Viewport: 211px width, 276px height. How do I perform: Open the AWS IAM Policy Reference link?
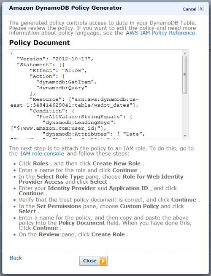[x=161, y=33]
